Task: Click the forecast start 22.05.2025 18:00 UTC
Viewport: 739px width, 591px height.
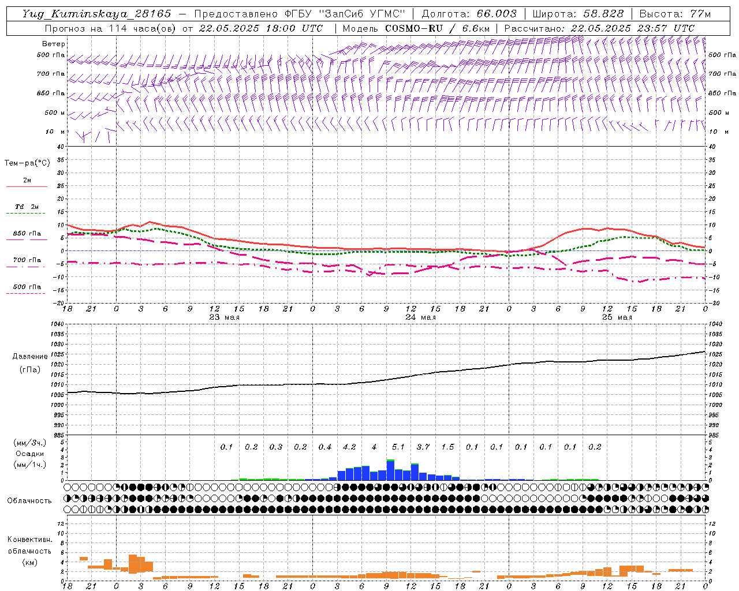Action: pyautogui.click(x=261, y=28)
